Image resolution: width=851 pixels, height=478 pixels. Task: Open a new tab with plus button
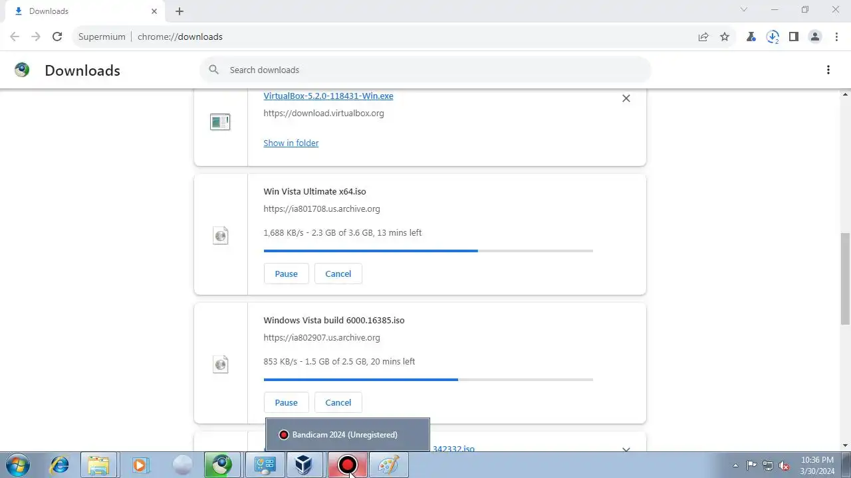point(180,11)
